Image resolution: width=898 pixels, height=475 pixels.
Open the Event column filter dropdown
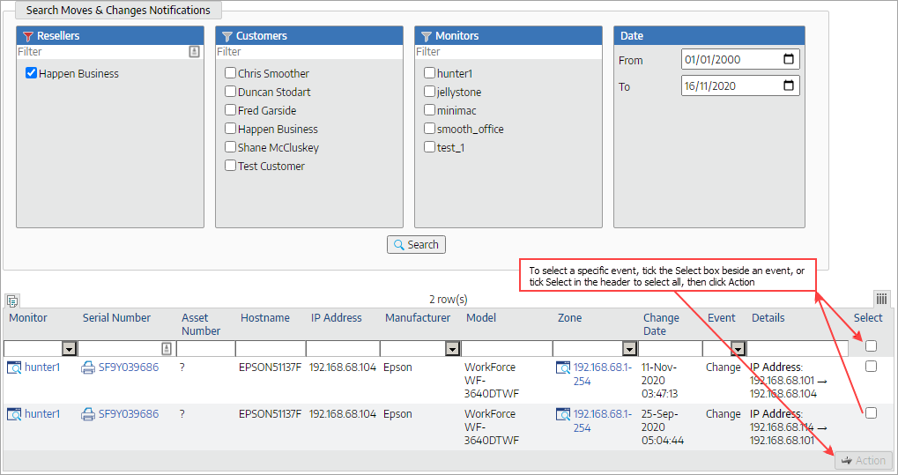738,348
